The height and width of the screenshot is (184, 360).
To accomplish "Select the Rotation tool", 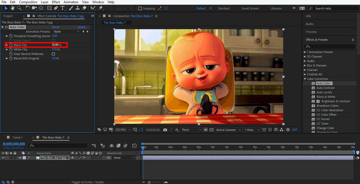I will [x=27, y=8].
